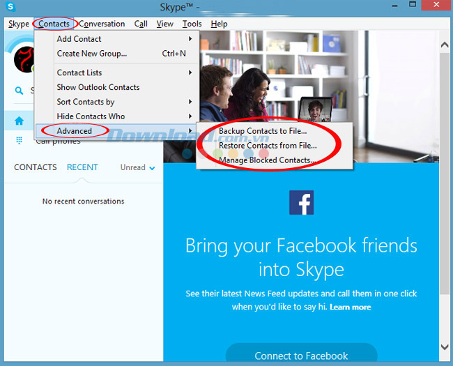
Task: Click the Learn more link
Action: pos(350,307)
